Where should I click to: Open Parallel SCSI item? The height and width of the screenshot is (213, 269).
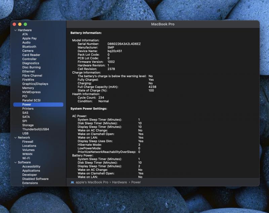[x=31, y=100]
